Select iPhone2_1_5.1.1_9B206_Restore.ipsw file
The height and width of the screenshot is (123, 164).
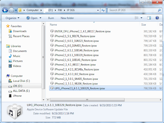click(76, 84)
